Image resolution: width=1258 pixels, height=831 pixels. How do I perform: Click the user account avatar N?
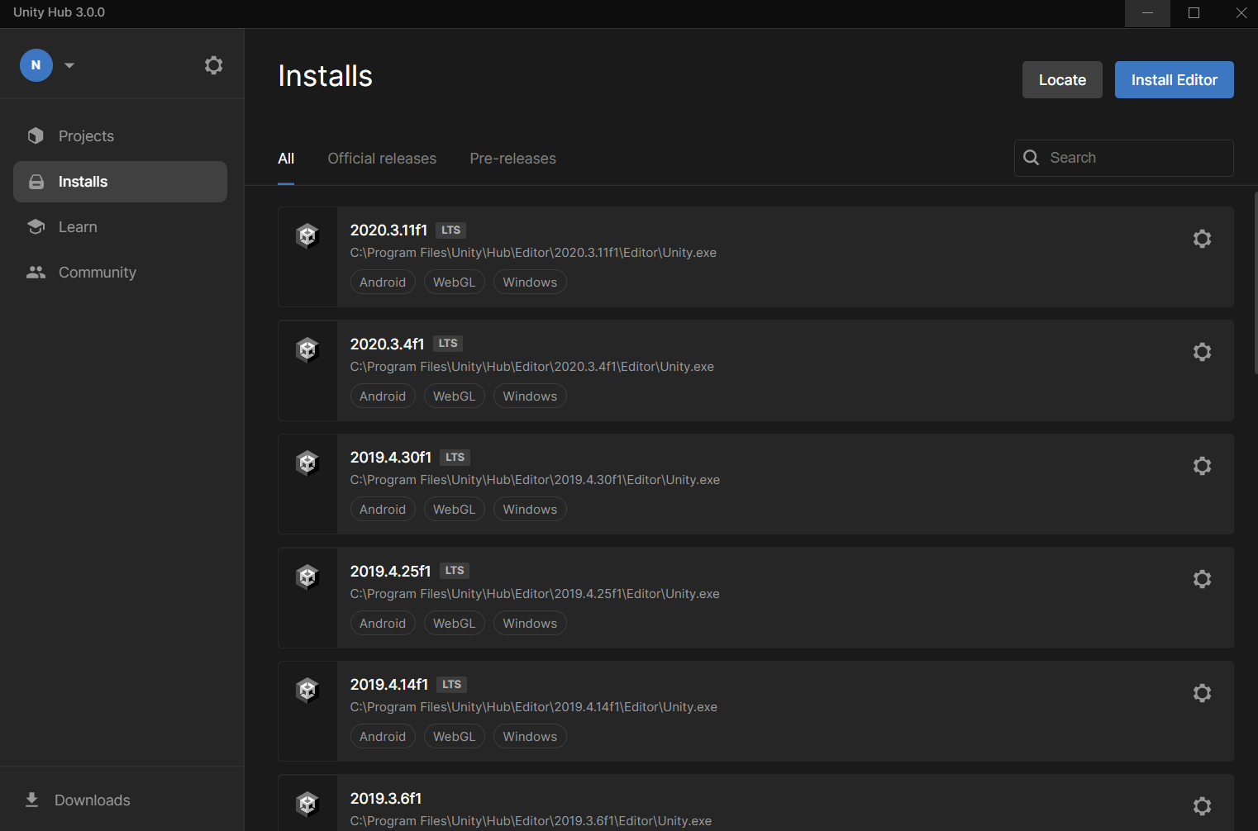pyautogui.click(x=36, y=65)
